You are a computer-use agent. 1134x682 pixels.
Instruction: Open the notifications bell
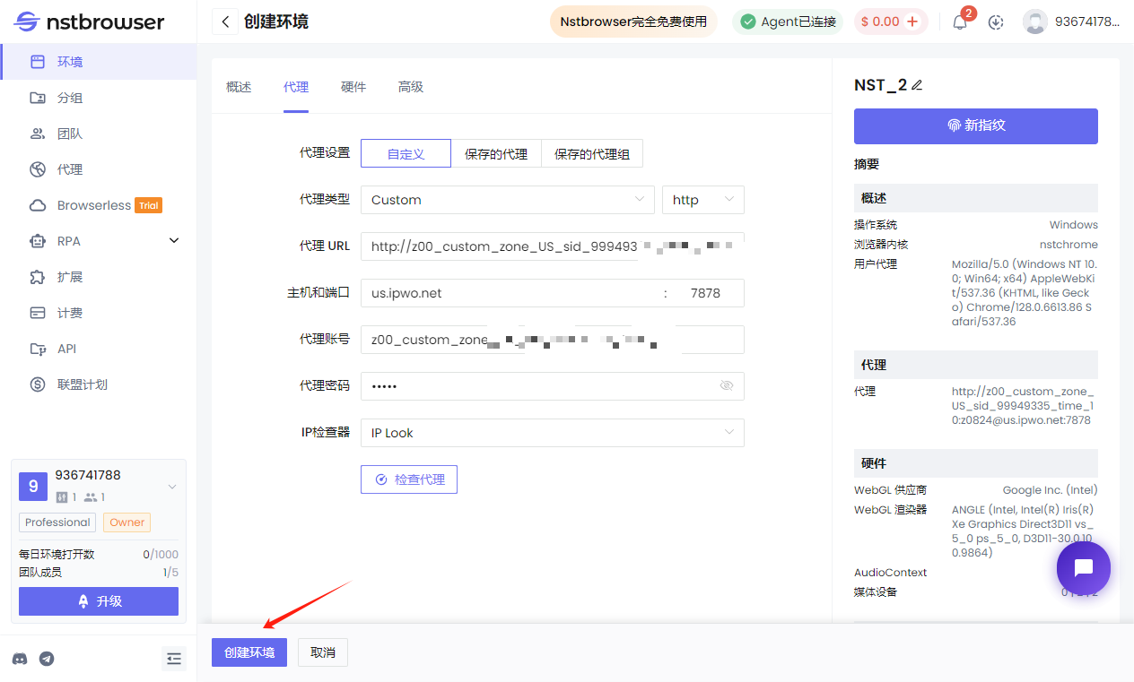pyautogui.click(x=960, y=22)
